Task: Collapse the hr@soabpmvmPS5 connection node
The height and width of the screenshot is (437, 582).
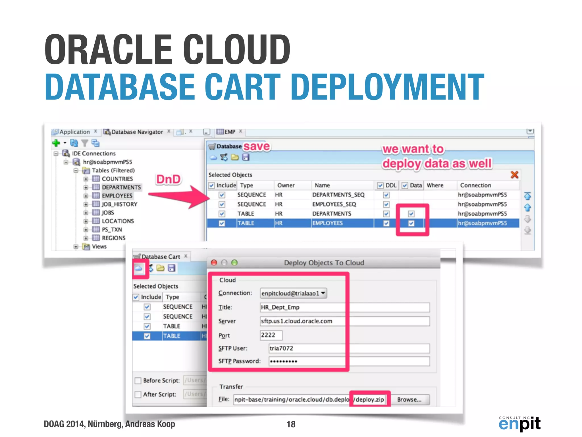Action: point(66,162)
